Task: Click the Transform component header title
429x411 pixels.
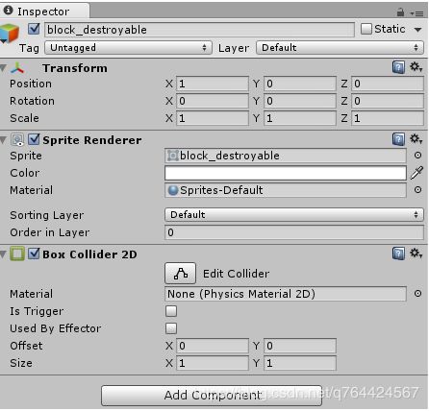Action: pyautogui.click(x=75, y=68)
